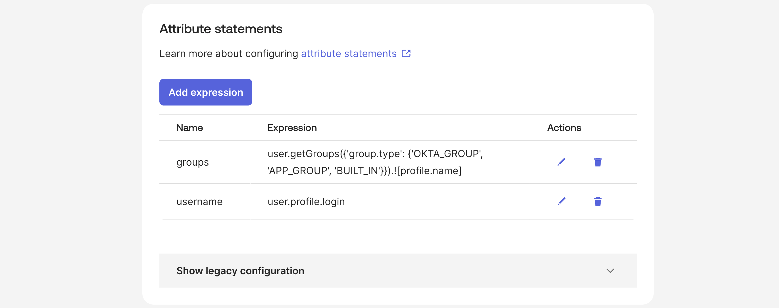Click the user.profile.login expression text
The height and width of the screenshot is (308, 779).
point(306,201)
